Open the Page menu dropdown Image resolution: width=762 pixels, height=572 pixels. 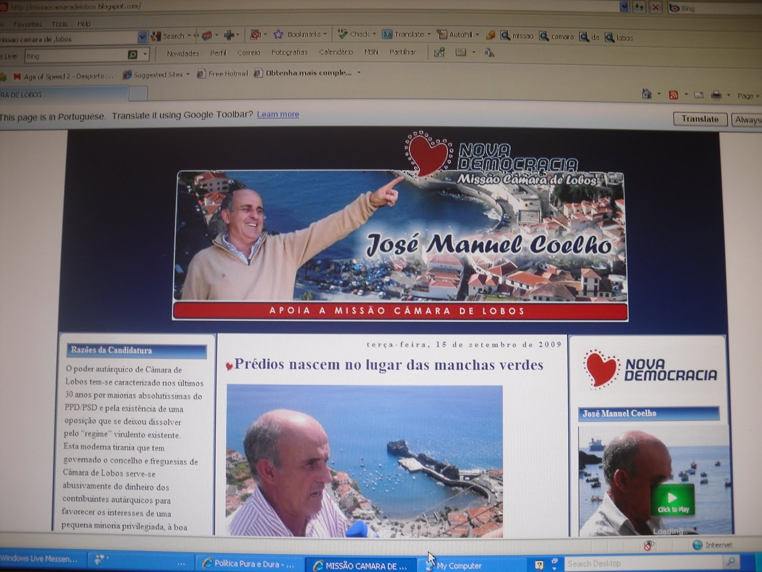[x=748, y=96]
